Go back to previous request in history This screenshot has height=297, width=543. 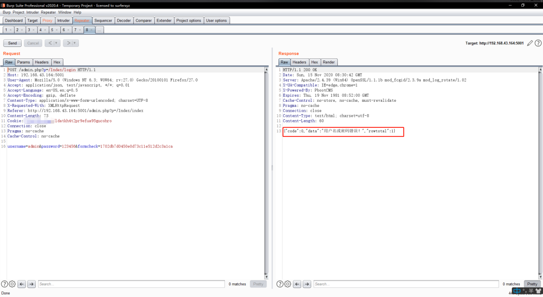(x=50, y=43)
